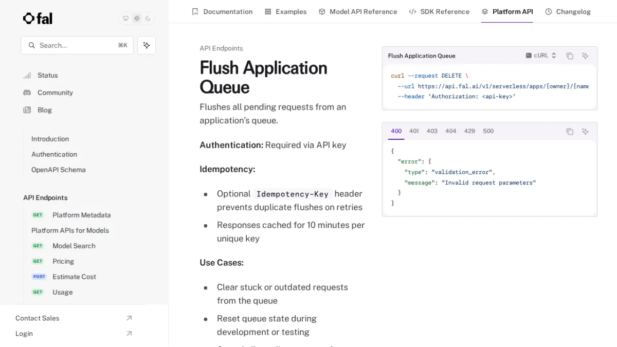This screenshot has width=617, height=347.
Task: Select the 500 response tab
Action: (x=488, y=131)
